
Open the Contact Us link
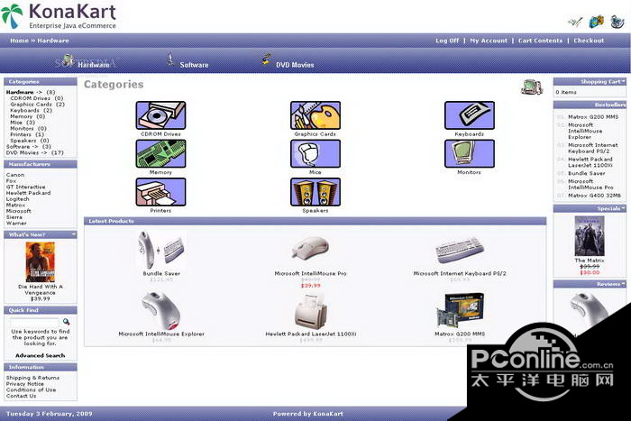coord(21,396)
